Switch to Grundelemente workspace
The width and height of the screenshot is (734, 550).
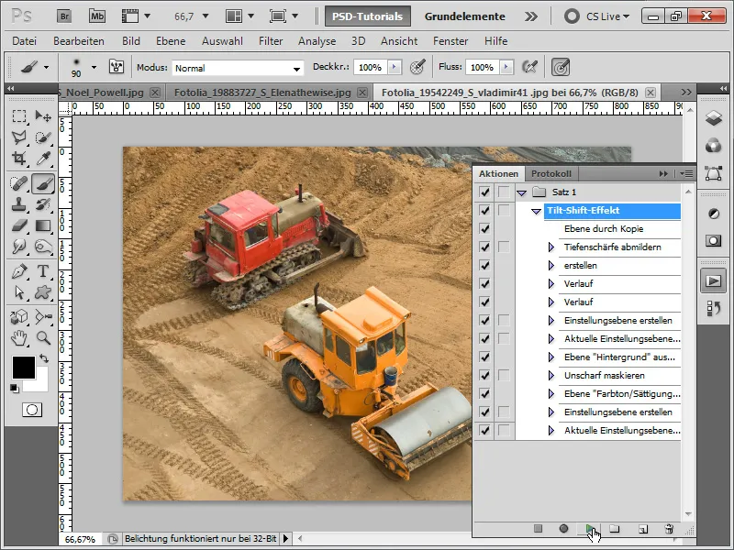coord(465,16)
